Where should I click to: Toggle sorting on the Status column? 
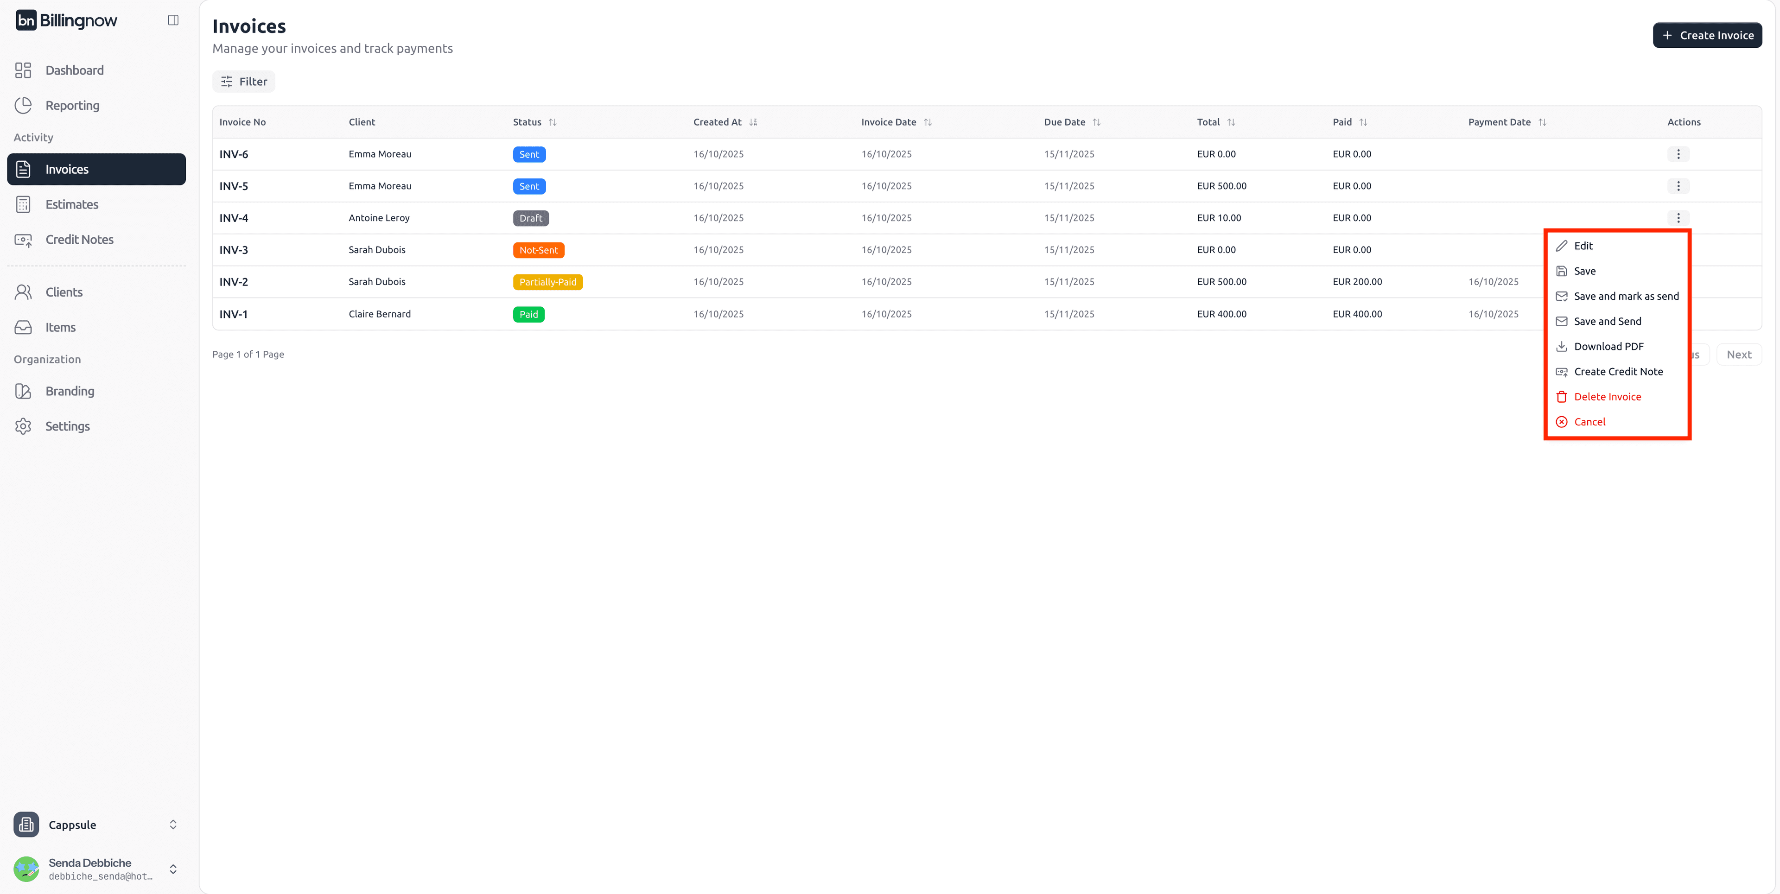click(x=553, y=121)
